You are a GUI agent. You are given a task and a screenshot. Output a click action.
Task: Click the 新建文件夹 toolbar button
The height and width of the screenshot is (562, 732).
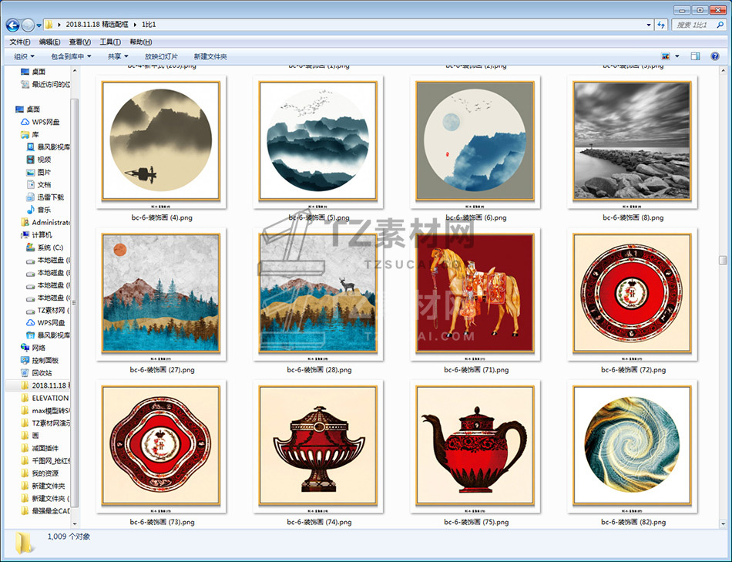pos(210,56)
